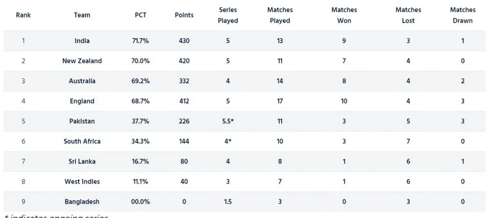Select the Team column header

tap(82, 15)
